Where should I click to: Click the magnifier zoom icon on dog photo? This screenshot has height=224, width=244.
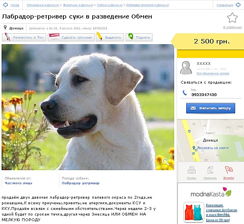coord(166,162)
